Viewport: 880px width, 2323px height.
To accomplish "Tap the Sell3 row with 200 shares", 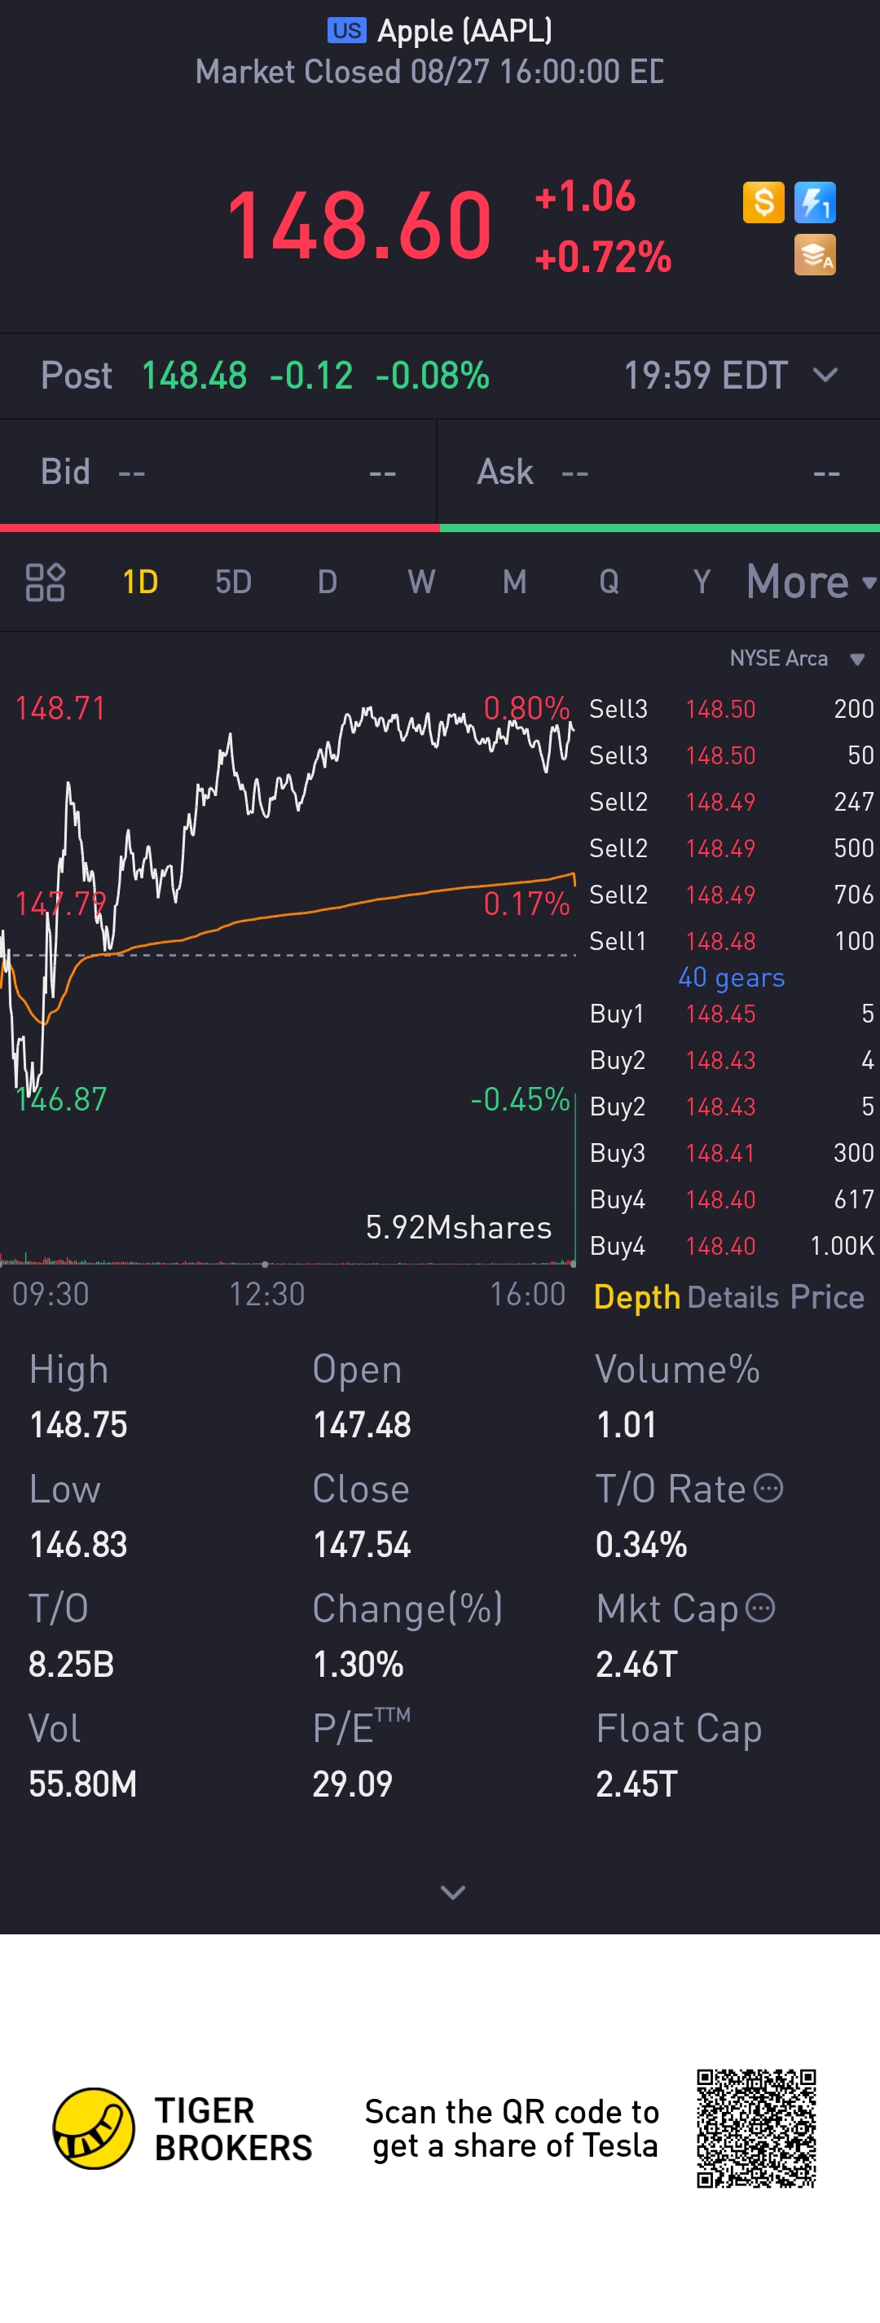I will [731, 709].
